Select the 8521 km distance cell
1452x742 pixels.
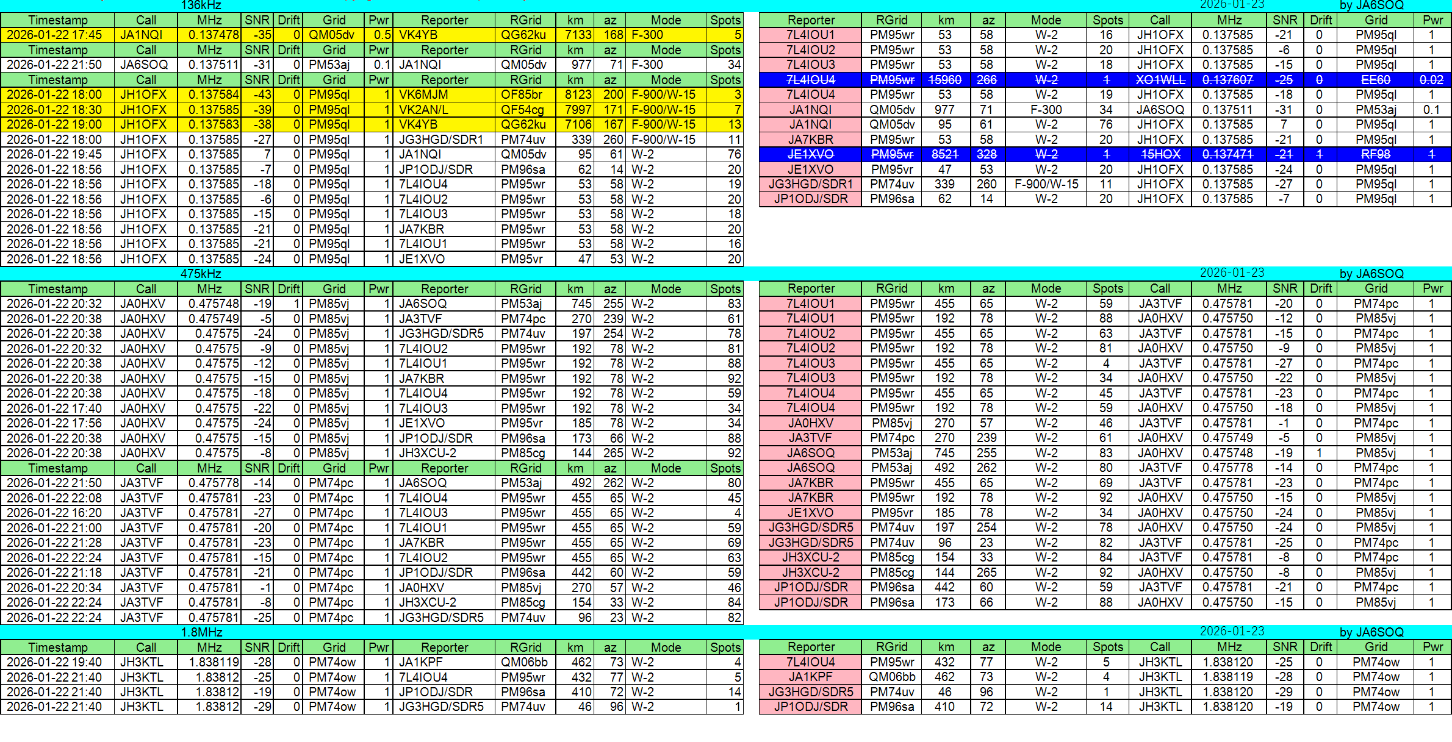(x=944, y=154)
